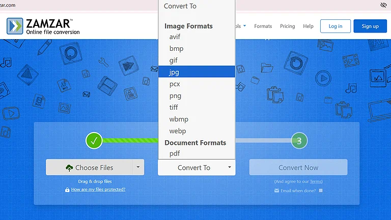Image resolution: width=391 pixels, height=220 pixels.
Task: Click the Convert Now button
Action: (298, 167)
